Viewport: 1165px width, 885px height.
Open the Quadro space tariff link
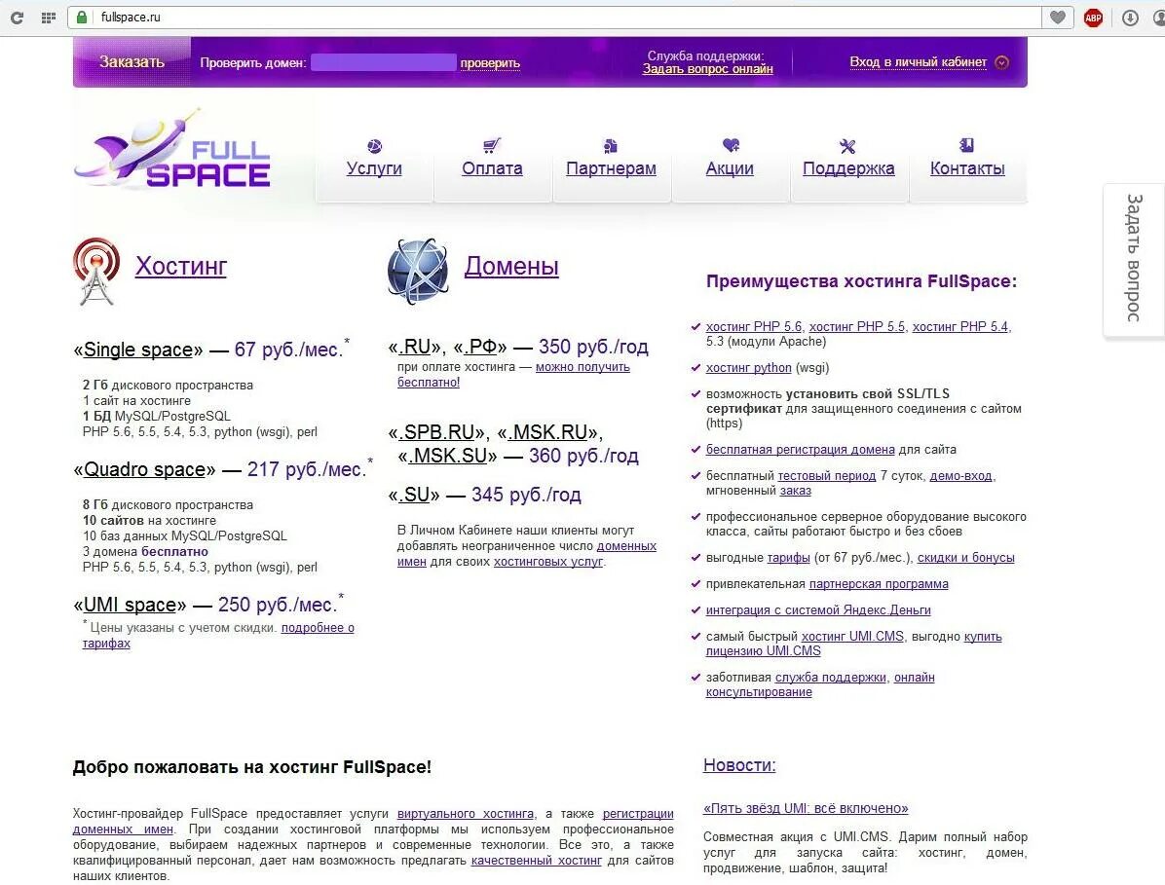145,470
